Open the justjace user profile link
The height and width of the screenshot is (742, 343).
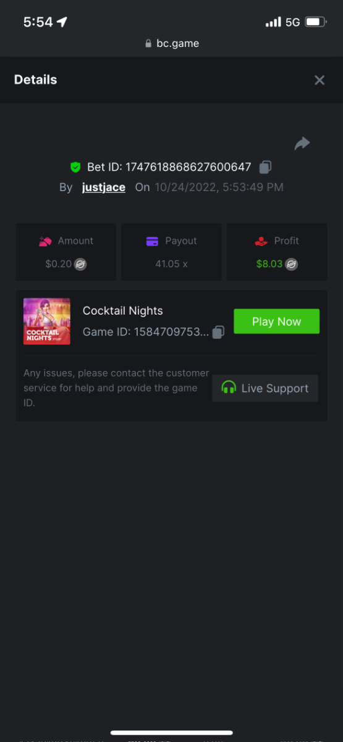[x=104, y=187]
